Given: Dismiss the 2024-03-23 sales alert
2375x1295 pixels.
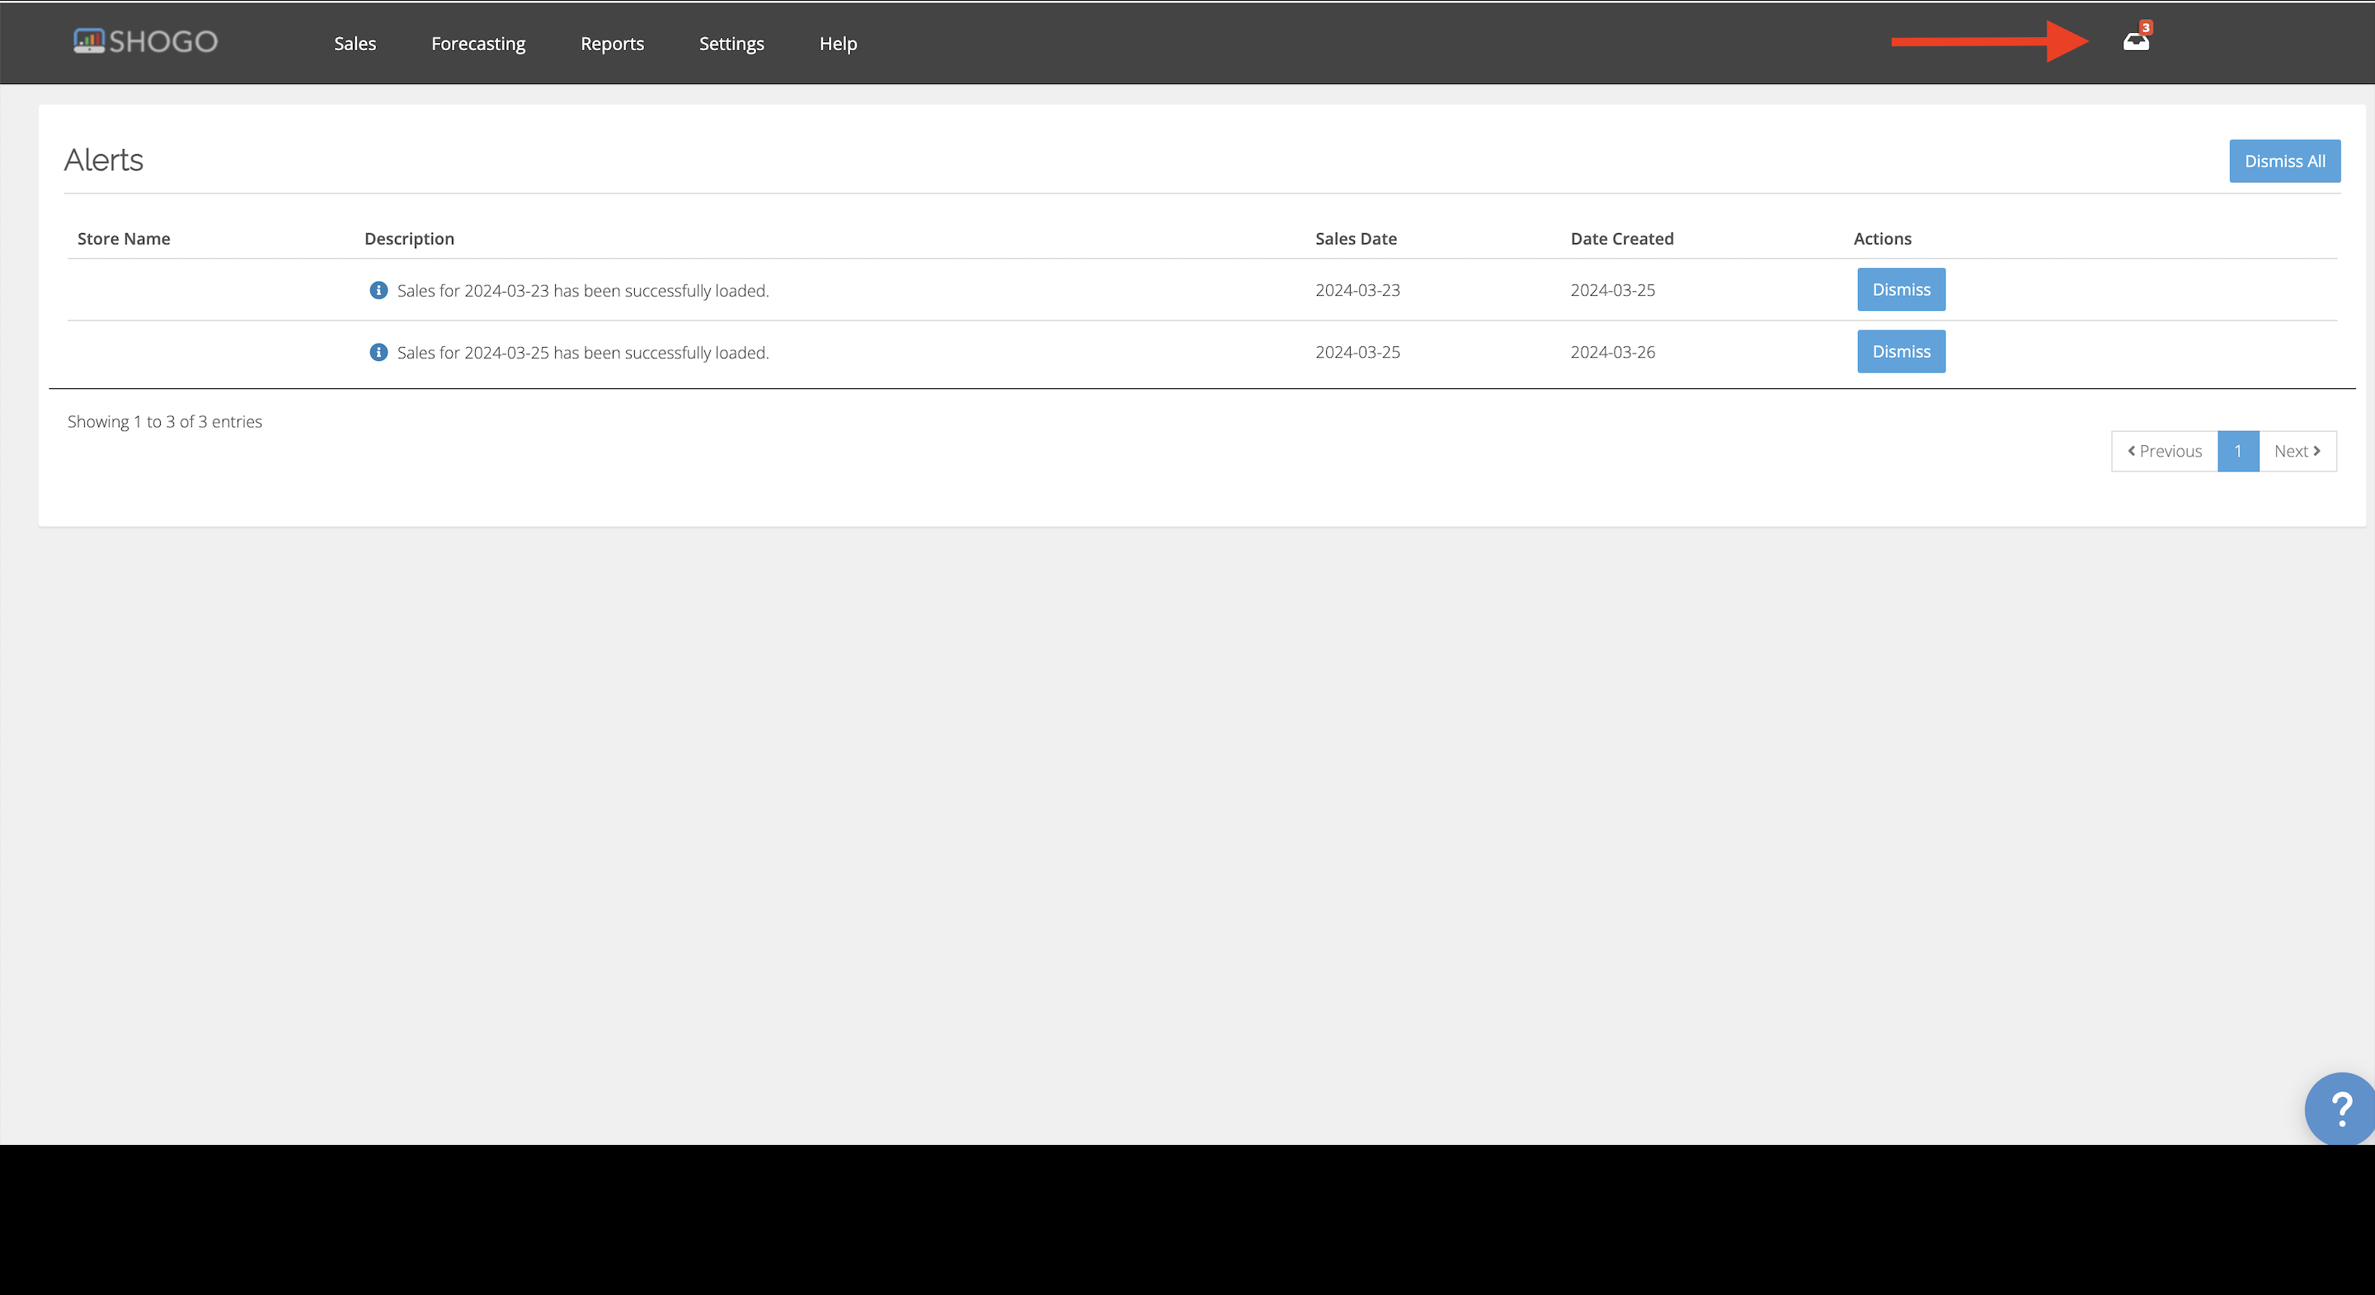Looking at the screenshot, I should pos(1901,289).
